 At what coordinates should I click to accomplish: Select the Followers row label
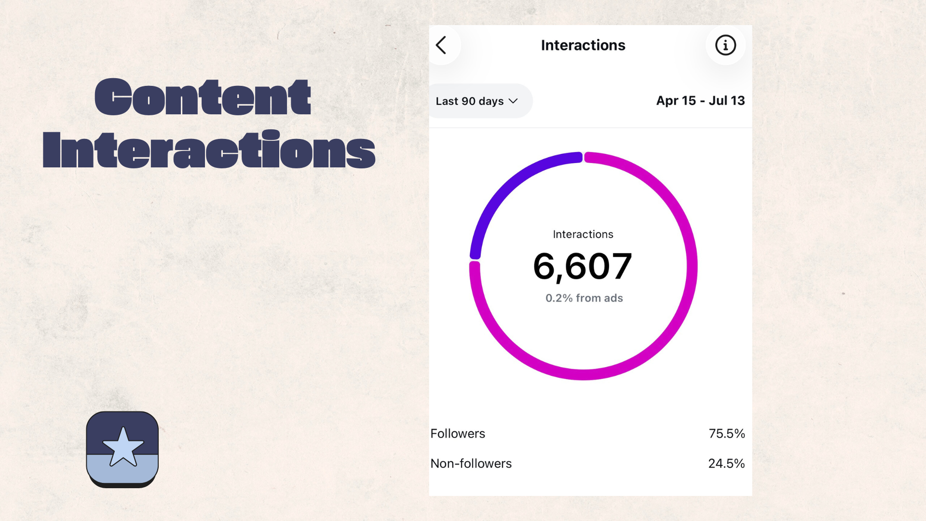458,434
